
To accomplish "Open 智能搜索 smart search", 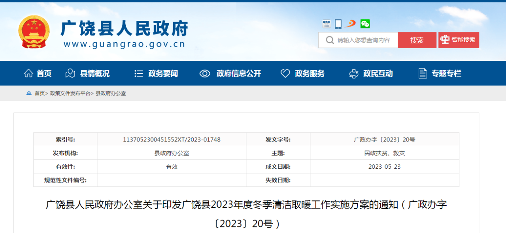I will click(x=459, y=40).
